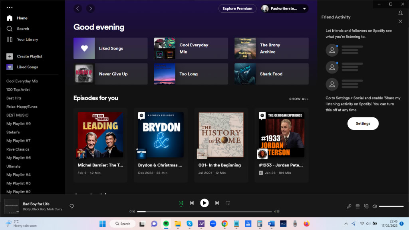Select Rave Classics playlist
The width and height of the screenshot is (409, 230).
point(18,149)
